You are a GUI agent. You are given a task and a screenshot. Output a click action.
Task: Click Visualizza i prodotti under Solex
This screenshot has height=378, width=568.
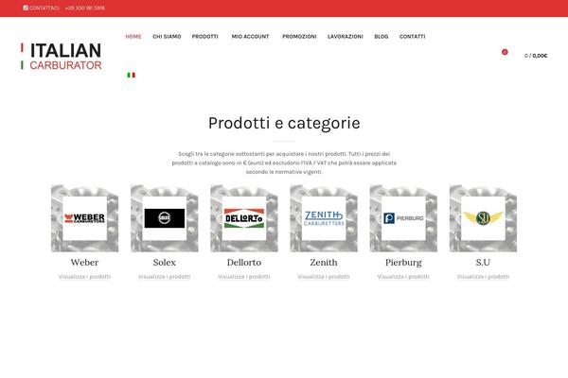pos(165,277)
